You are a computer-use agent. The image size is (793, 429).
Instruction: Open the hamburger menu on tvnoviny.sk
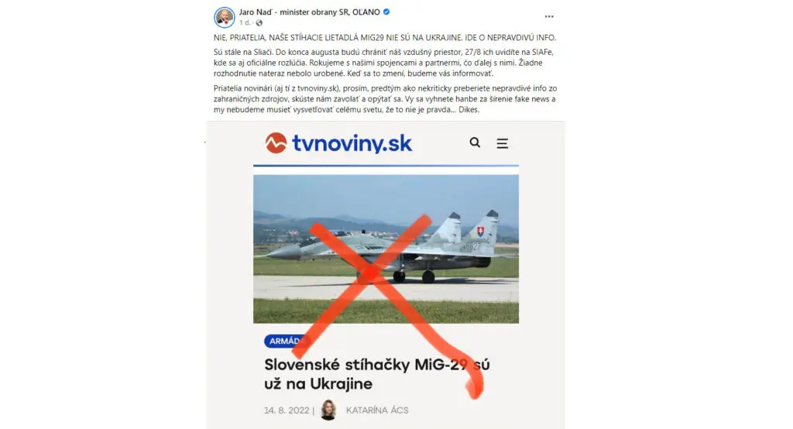point(502,143)
